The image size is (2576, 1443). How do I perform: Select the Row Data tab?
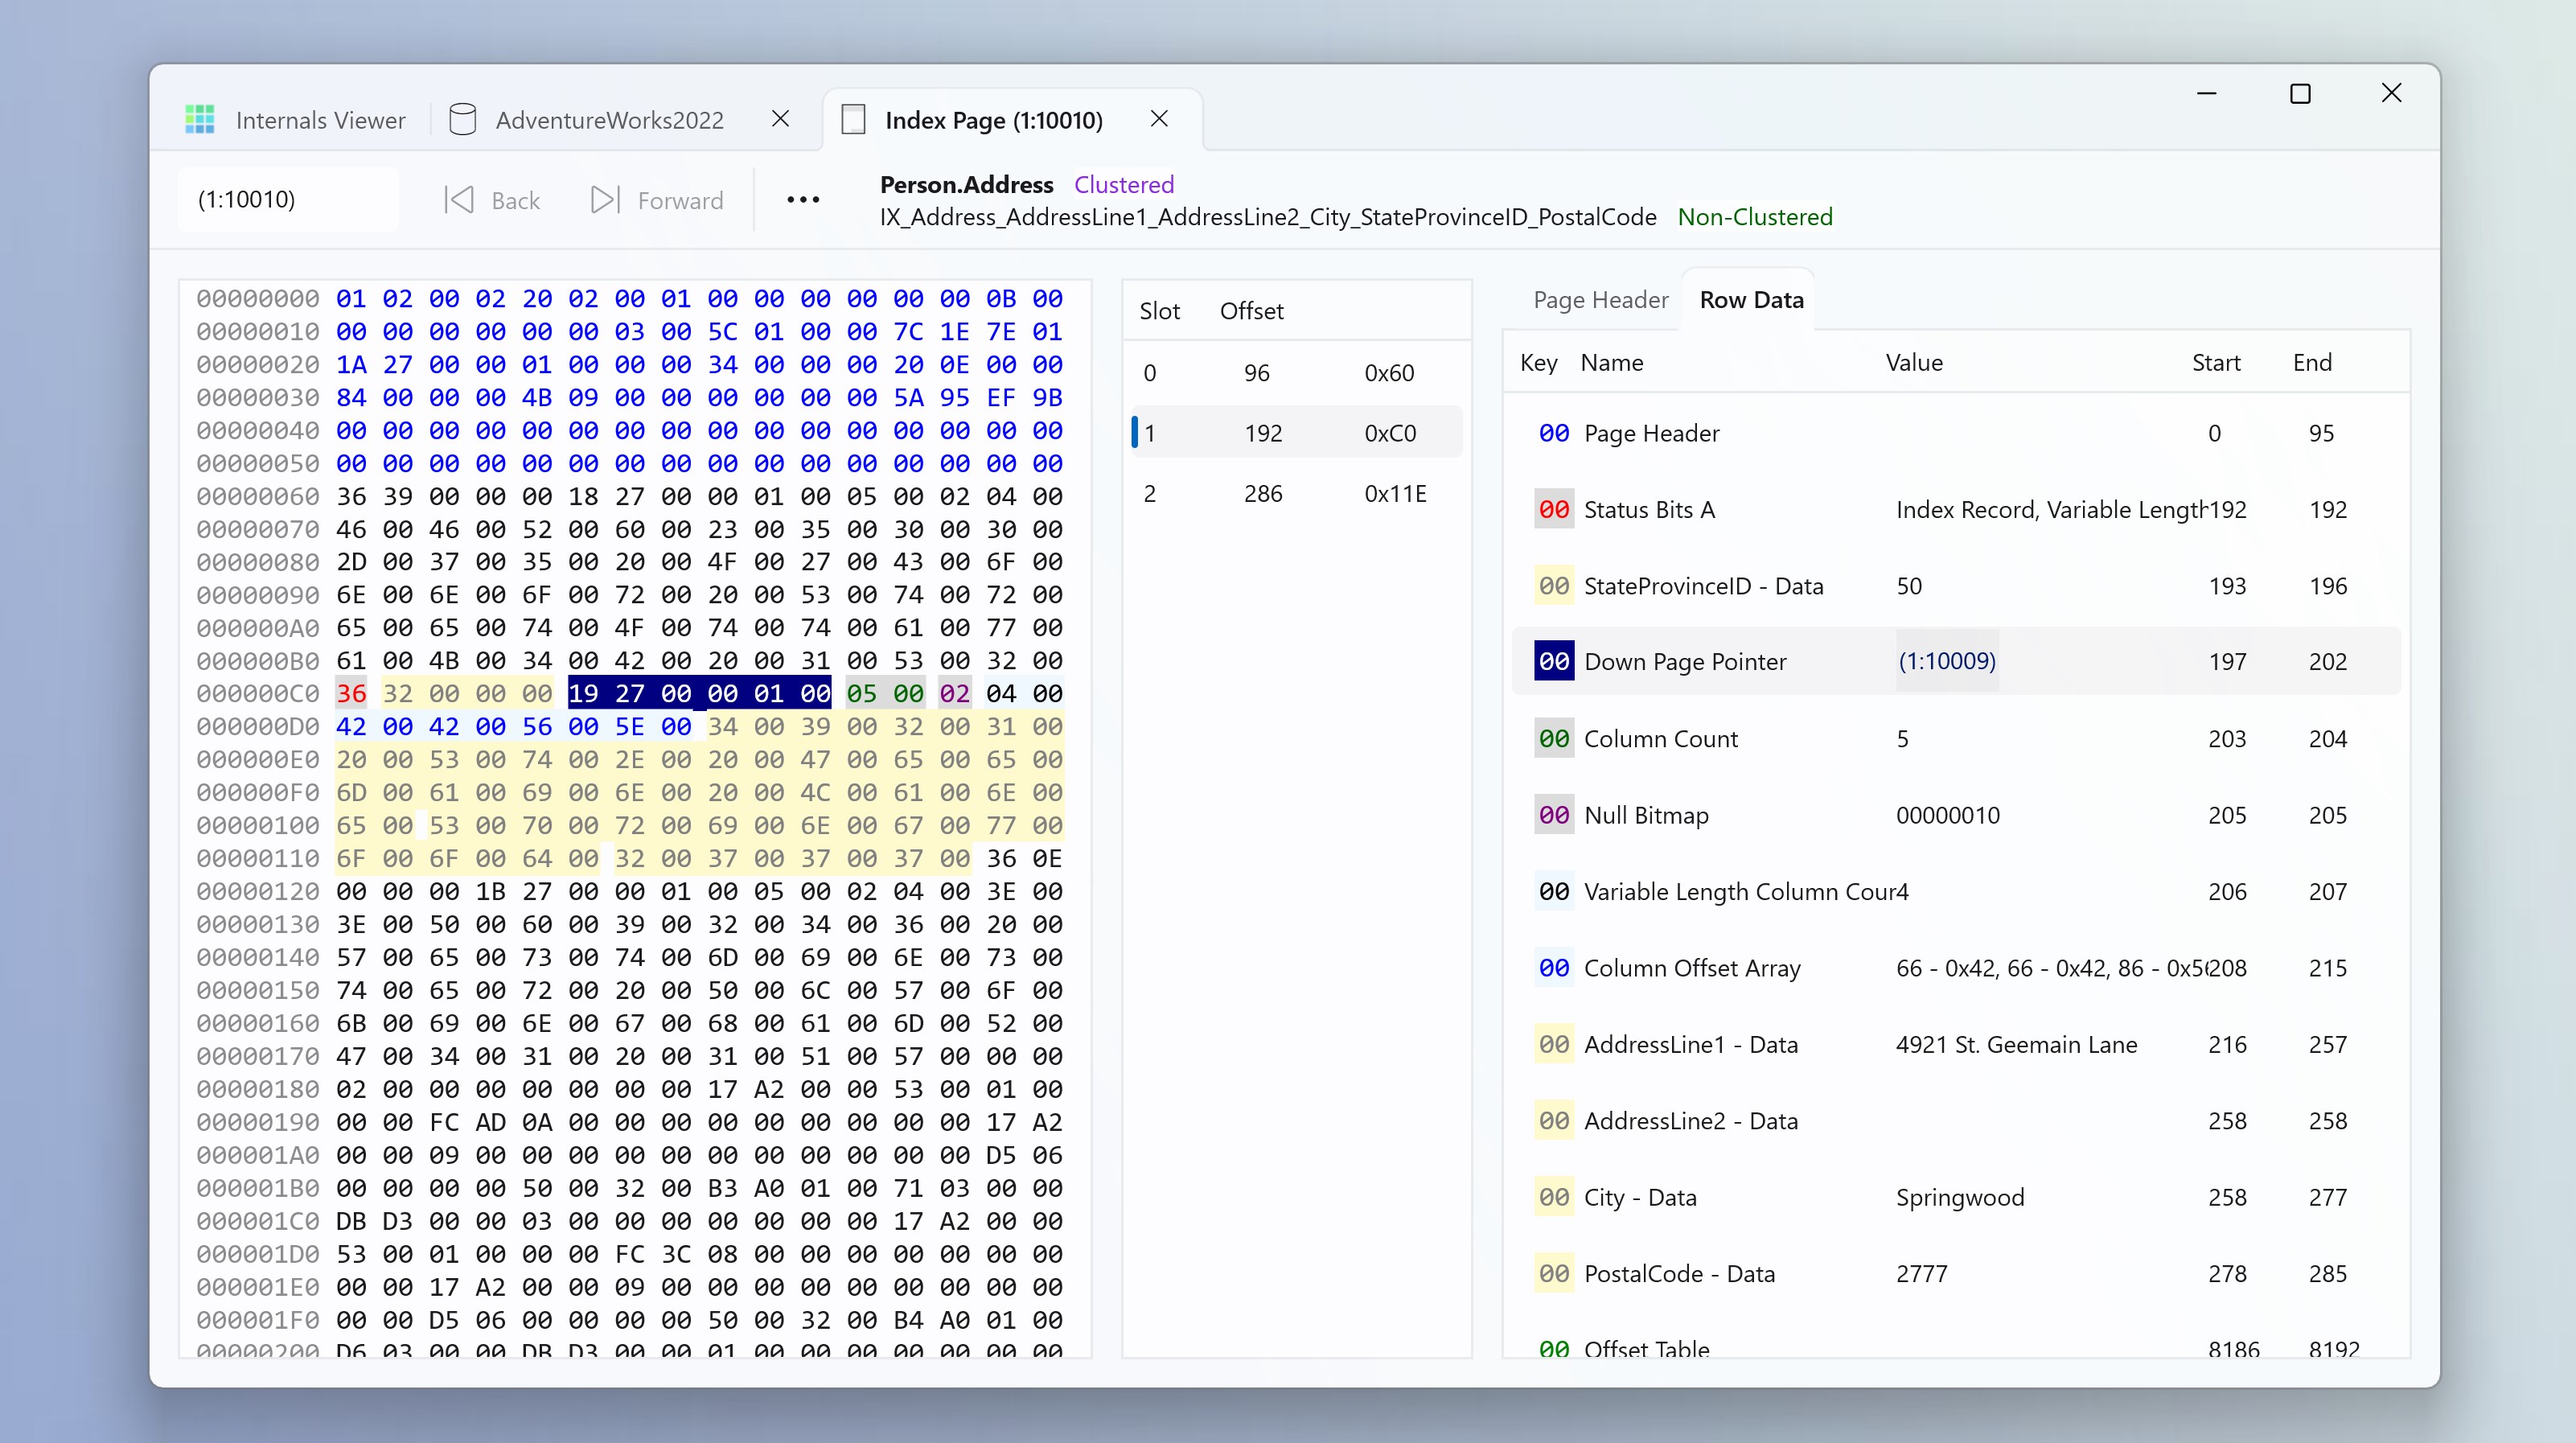(x=1751, y=300)
